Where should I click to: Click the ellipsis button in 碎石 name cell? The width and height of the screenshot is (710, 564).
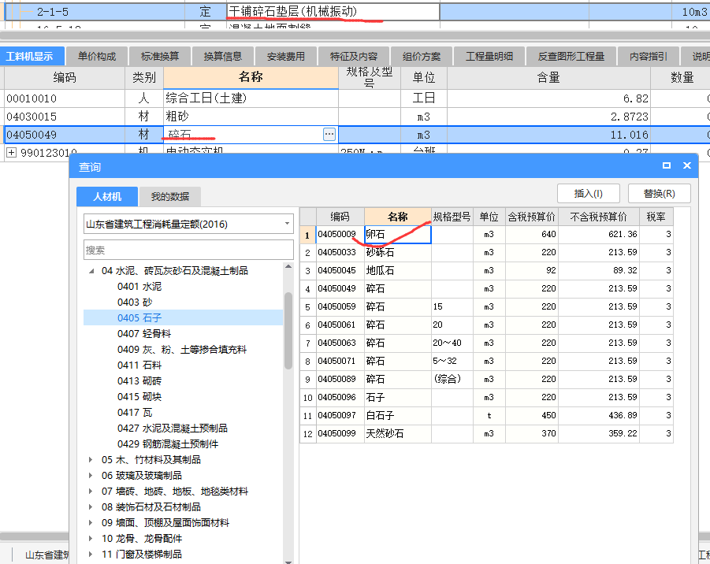coord(329,134)
